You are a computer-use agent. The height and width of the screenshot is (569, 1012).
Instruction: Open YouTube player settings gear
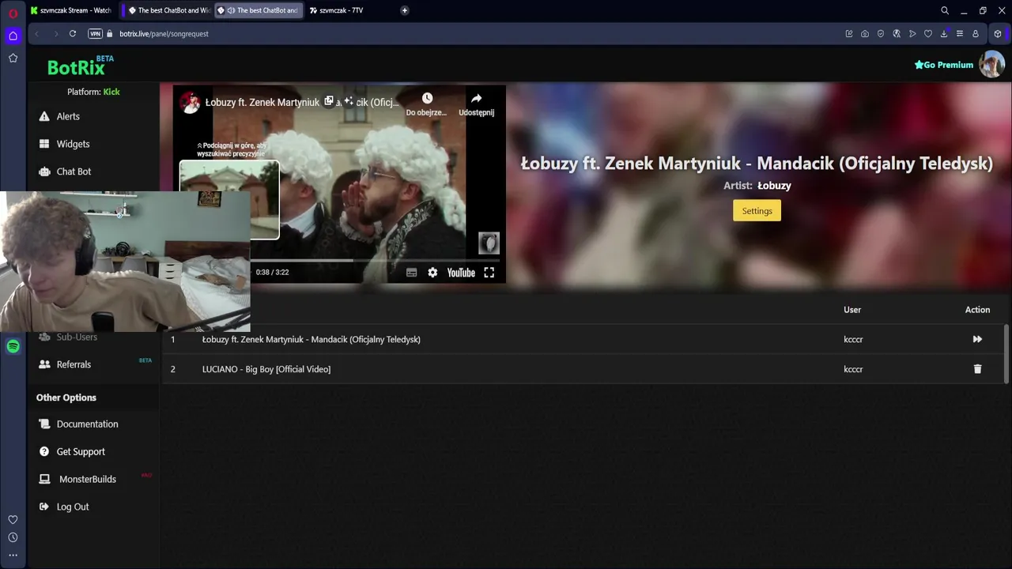432,272
